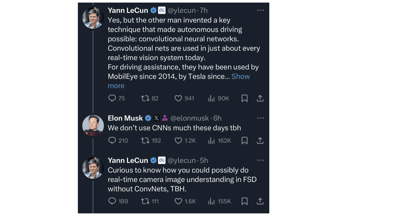The image size is (402, 217).
Task: Like the tweet with 941 likes
Action: [x=178, y=98]
